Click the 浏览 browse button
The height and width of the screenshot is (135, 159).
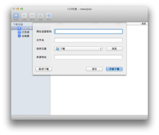point(114,49)
